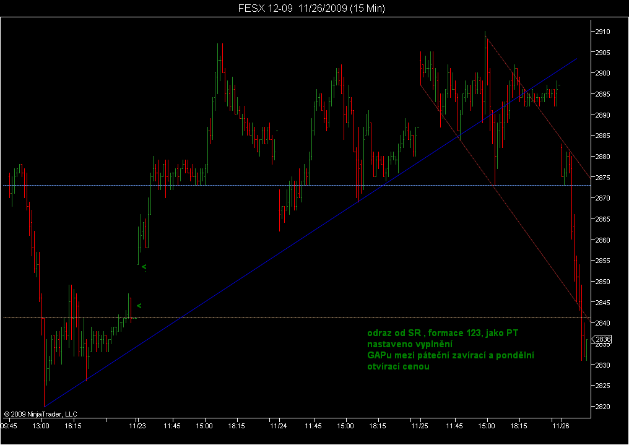Click the 16:15 time axis label
This screenshot has height=445, width=629.
73,426
